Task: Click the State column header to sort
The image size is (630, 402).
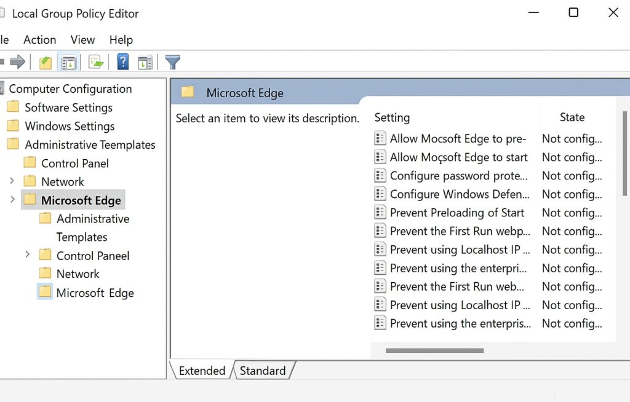Action: pyautogui.click(x=572, y=117)
